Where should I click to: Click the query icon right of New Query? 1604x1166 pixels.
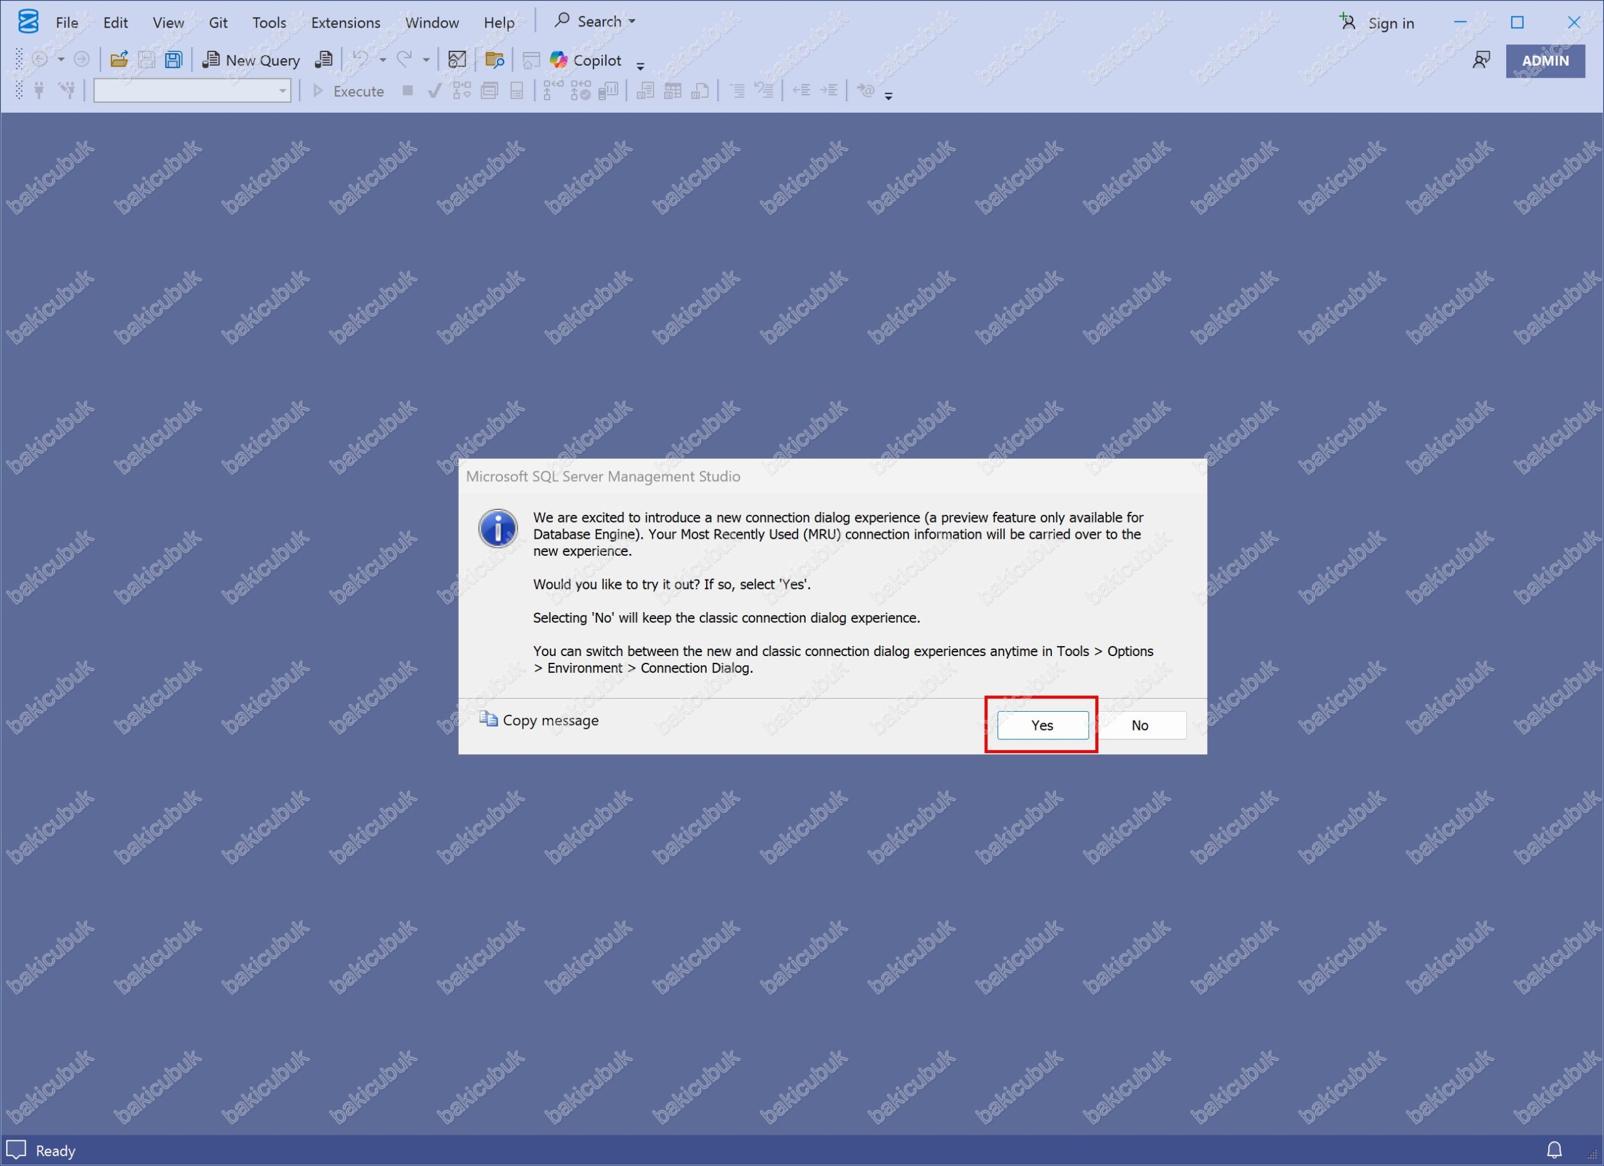point(324,60)
